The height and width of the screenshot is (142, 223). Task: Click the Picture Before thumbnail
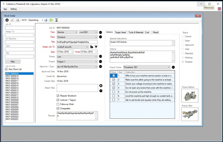tap(190, 95)
